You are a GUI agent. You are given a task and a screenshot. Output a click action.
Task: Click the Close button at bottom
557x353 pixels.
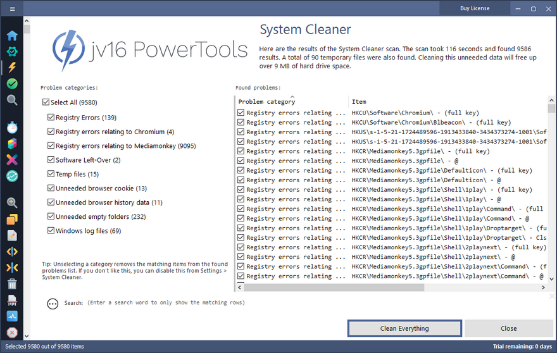point(509,328)
